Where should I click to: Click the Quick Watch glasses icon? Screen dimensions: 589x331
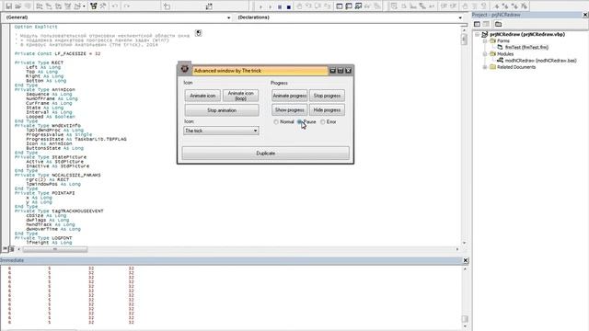[x=367, y=6]
